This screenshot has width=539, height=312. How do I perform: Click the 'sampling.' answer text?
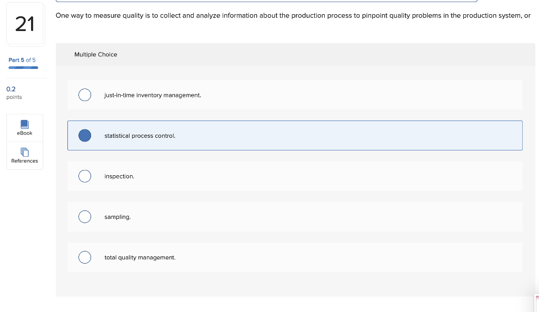[x=117, y=217]
